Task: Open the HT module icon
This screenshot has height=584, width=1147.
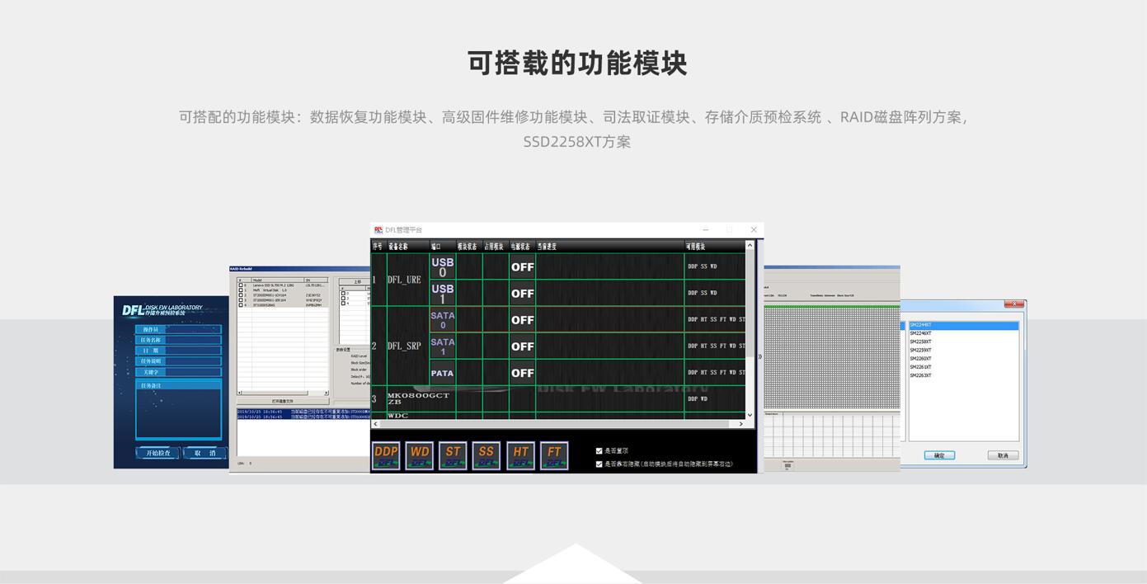Action: (520, 455)
